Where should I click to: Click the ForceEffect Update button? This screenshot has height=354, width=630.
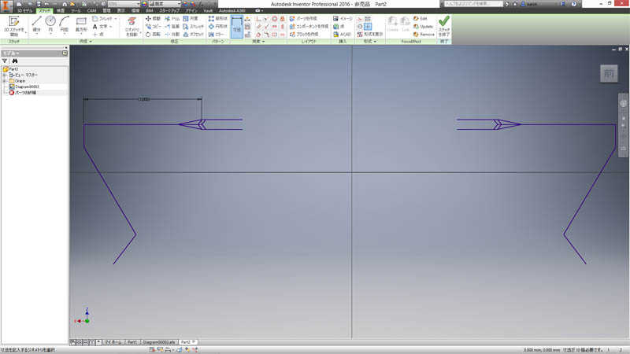click(x=423, y=26)
